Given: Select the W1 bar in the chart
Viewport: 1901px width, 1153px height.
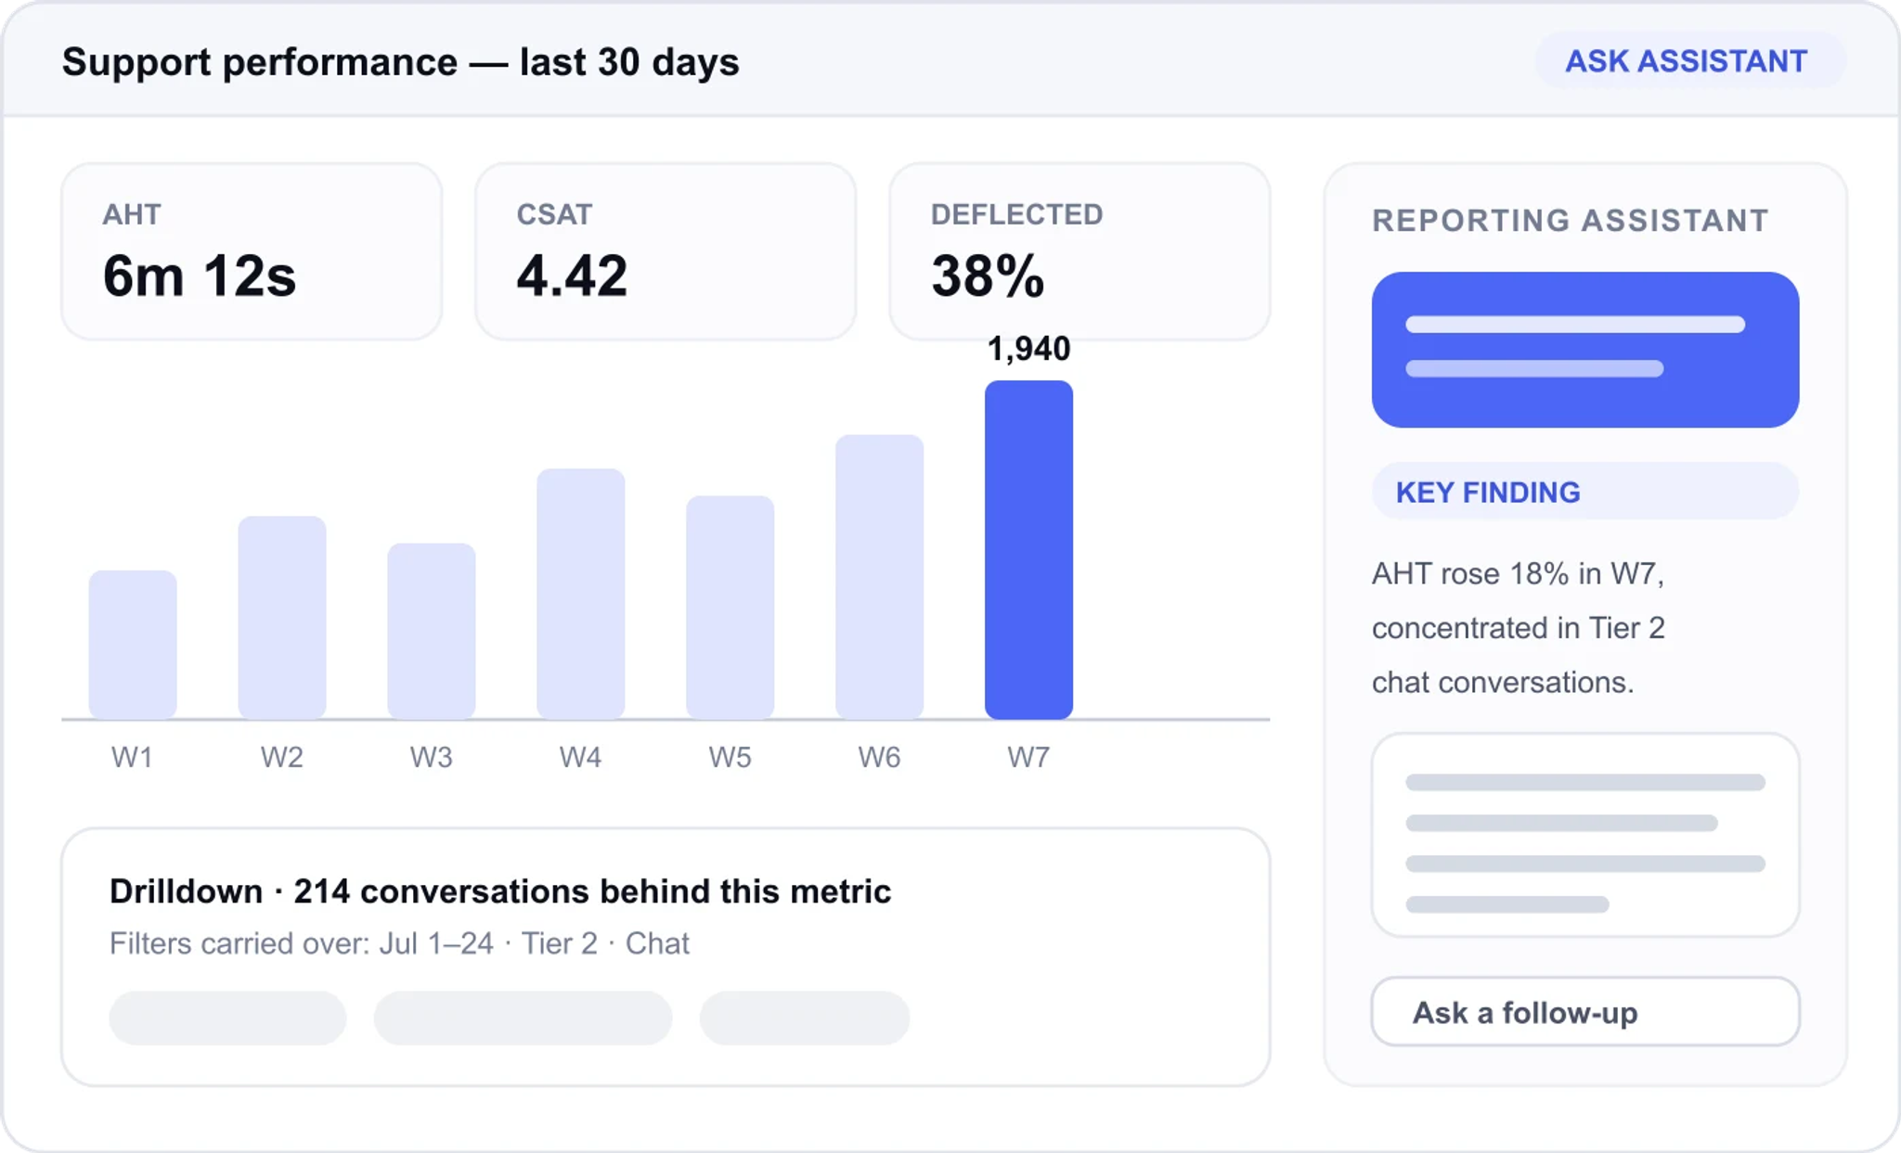Looking at the screenshot, I should click(133, 645).
